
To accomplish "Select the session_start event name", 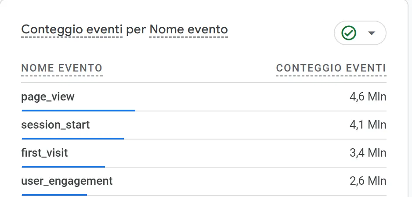I will click(55, 125).
